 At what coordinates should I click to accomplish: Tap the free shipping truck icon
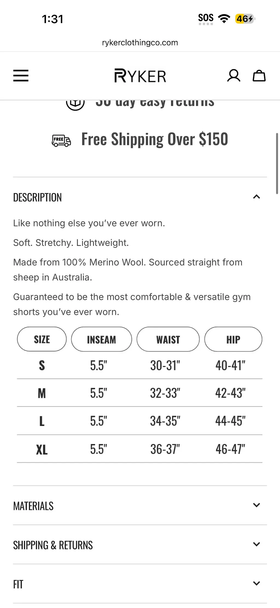61,141
